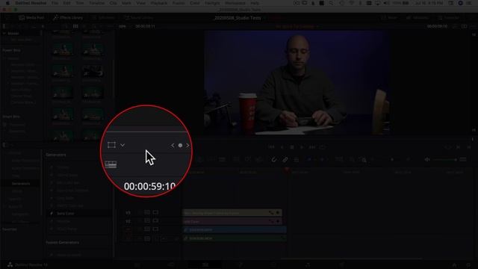Disable the V3 video track

(155, 212)
